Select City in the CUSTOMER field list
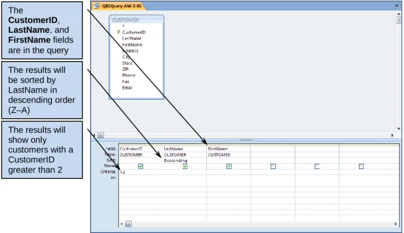 point(126,57)
